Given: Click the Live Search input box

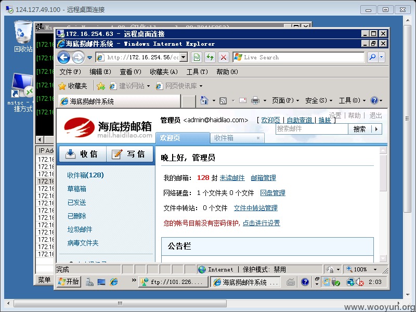Looking at the screenshot, I should tap(298, 57).
